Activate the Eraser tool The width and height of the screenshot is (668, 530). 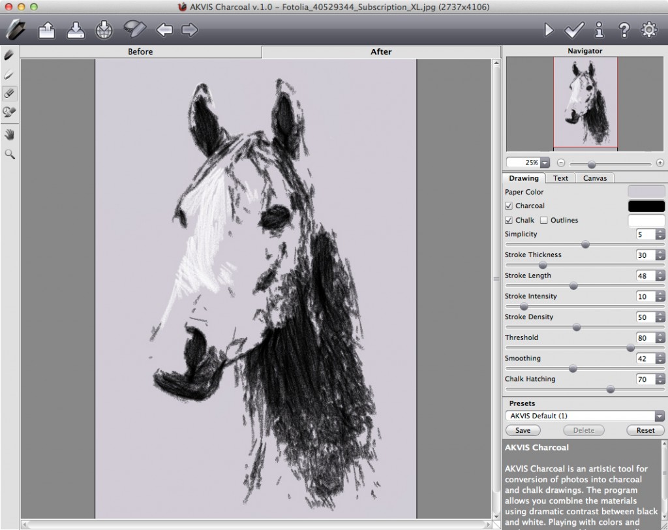pos(9,93)
